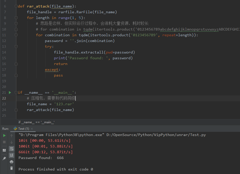Collapse the for length loop fold on line 8

coord(16,17)
